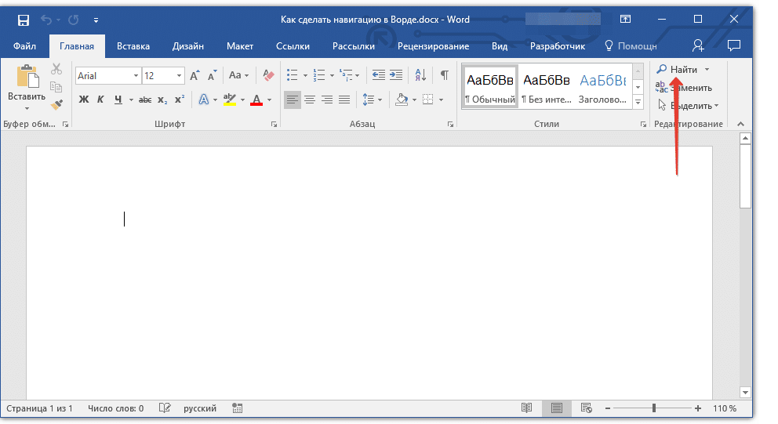Image resolution: width=778 pixels, height=424 pixels.
Task: Toggle paragraph marks display (¶)
Action: (x=445, y=75)
